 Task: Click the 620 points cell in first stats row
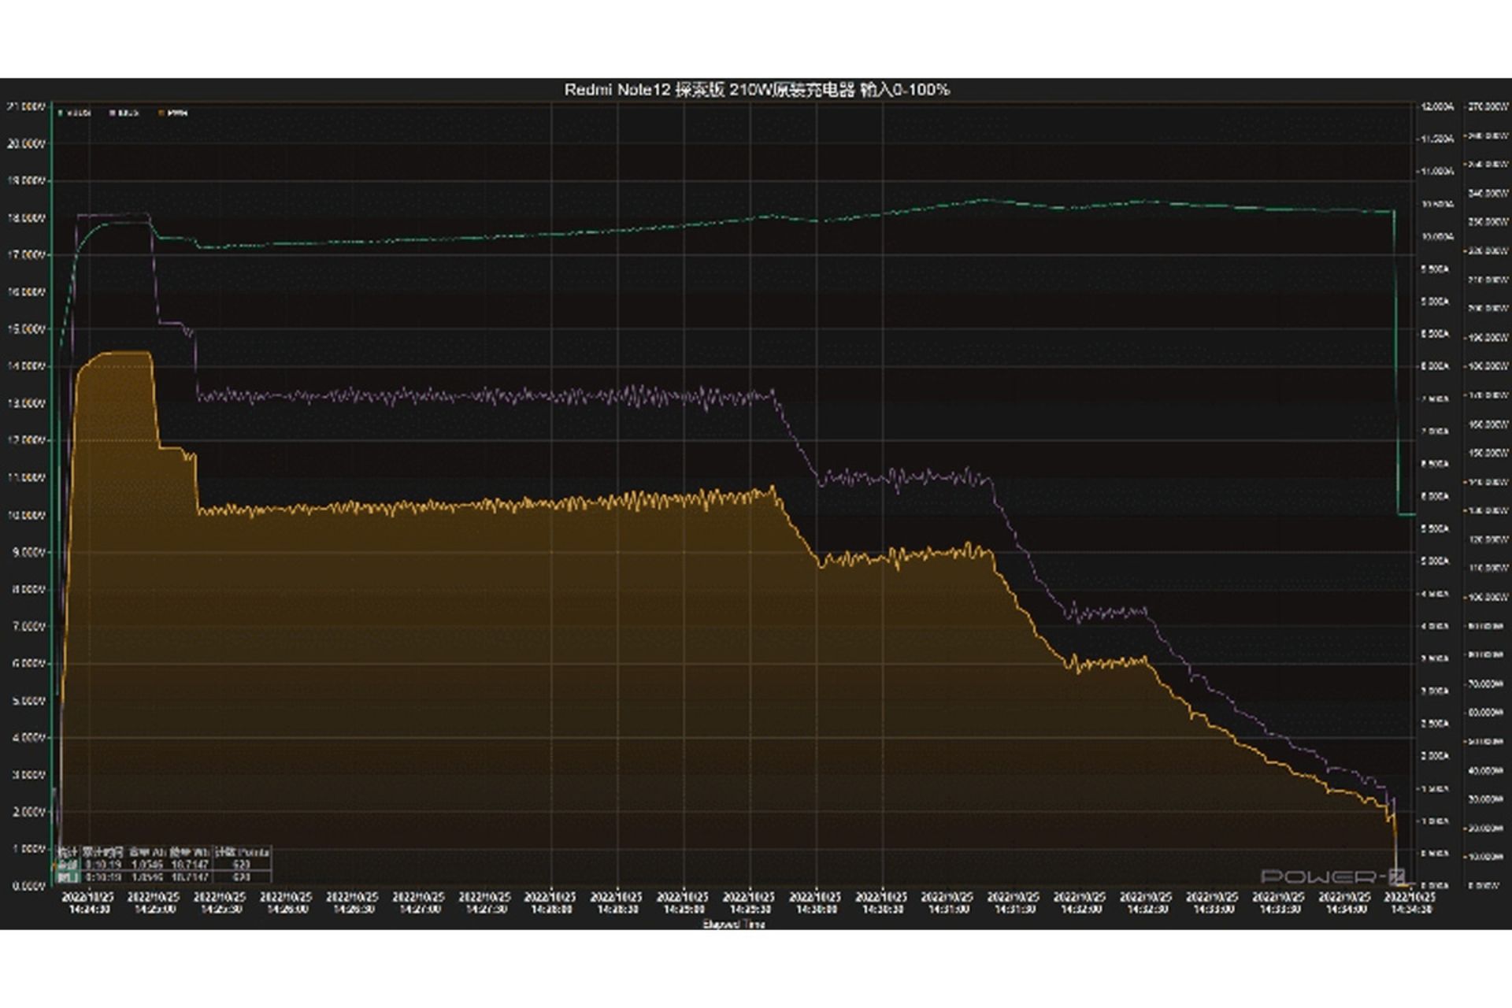[x=241, y=865]
